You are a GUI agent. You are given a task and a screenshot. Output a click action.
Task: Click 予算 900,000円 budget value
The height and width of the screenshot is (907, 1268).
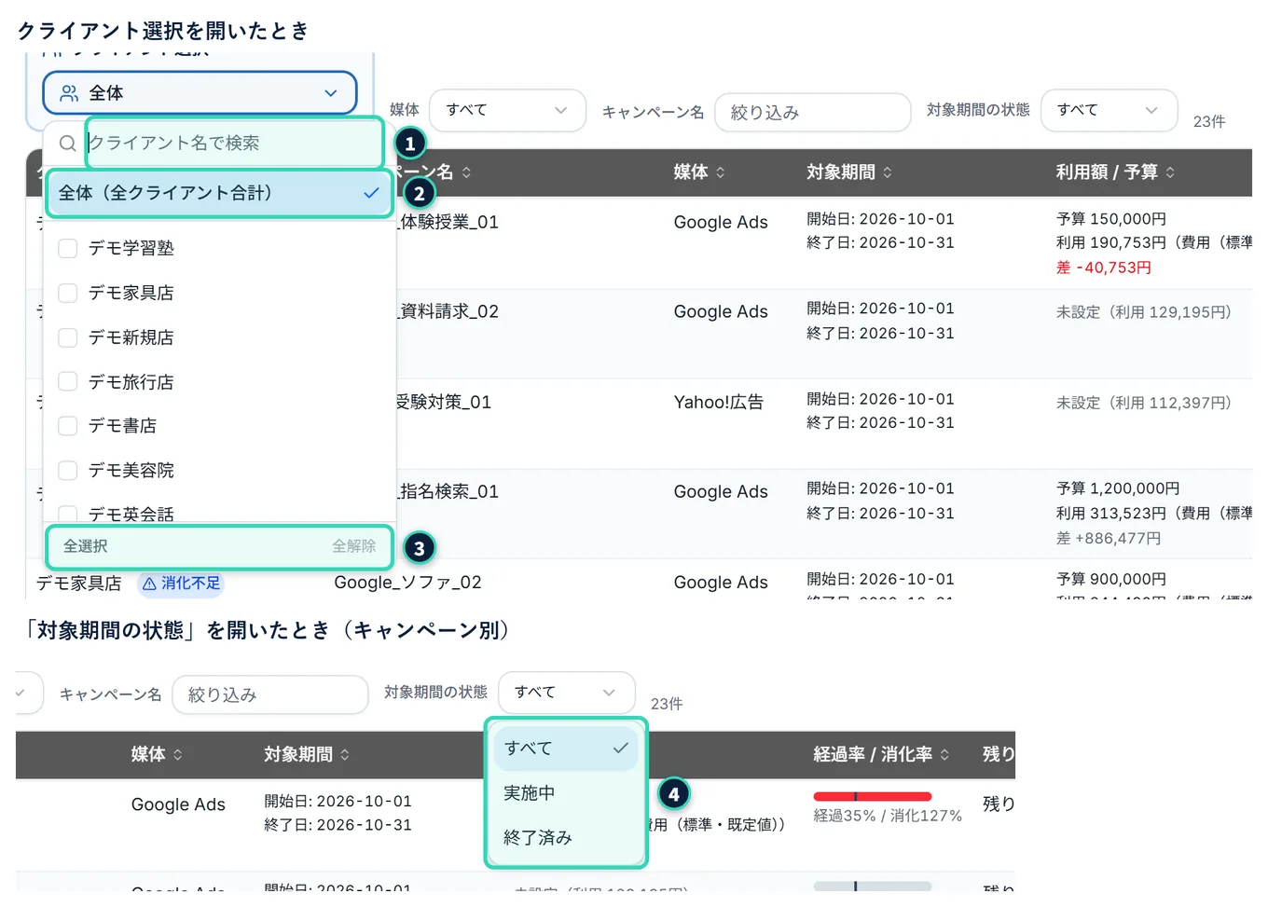tap(1110, 580)
